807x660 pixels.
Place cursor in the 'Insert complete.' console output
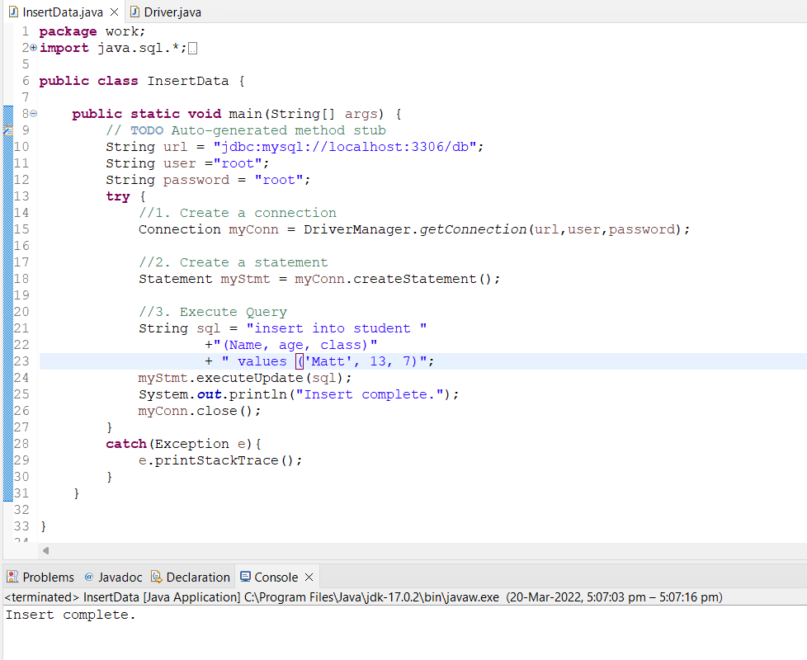click(x=70, y=614)
